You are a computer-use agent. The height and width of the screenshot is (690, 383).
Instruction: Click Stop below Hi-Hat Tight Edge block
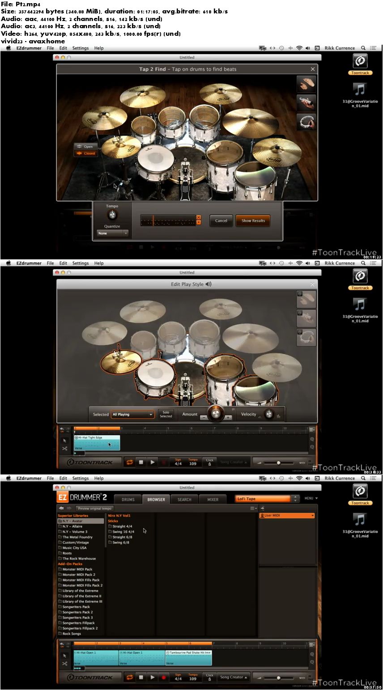(141, 462)
